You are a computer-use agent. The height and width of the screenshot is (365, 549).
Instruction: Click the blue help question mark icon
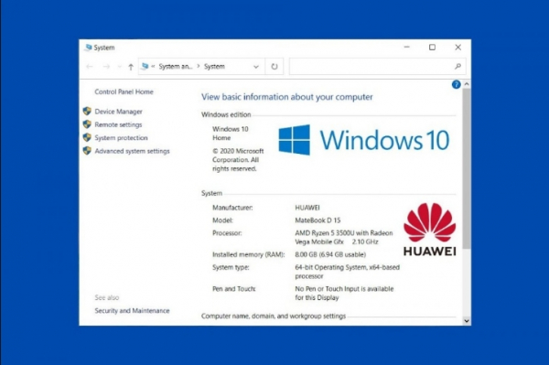click(456, 84)
